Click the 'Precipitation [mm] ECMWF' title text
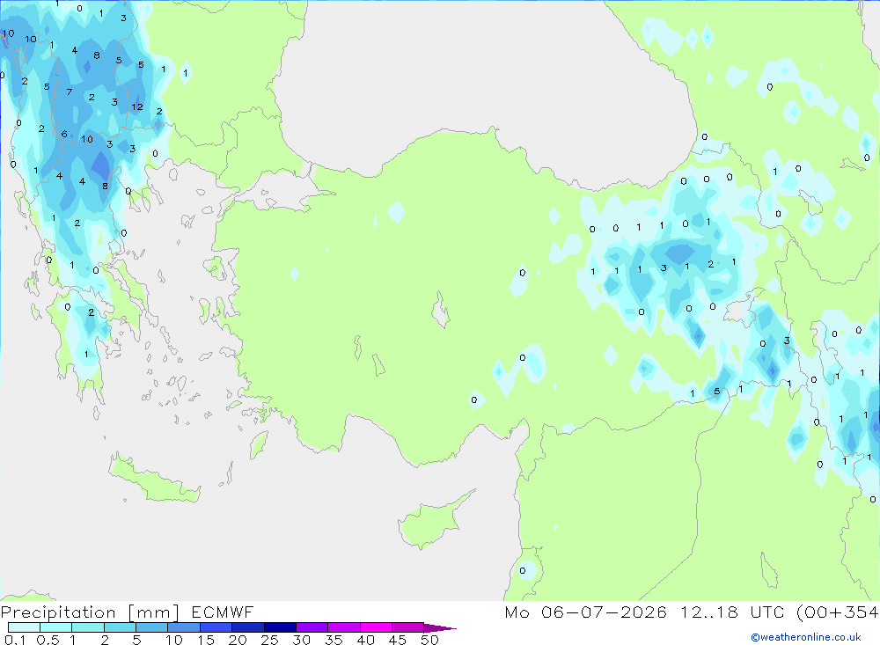 pyautogui.click(x=128, y=612)
